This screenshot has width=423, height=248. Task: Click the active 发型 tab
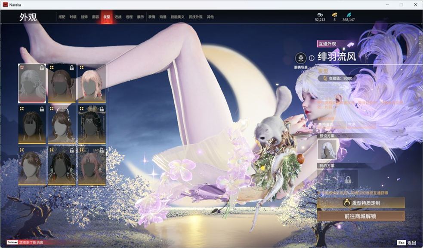[107, 17]
